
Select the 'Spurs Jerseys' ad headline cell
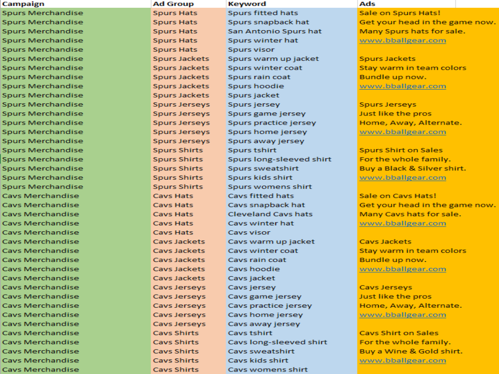[x=387, y=104]
